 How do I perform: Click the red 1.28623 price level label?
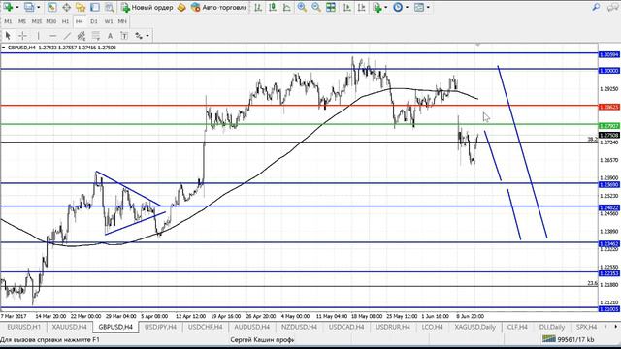(609, 107)
